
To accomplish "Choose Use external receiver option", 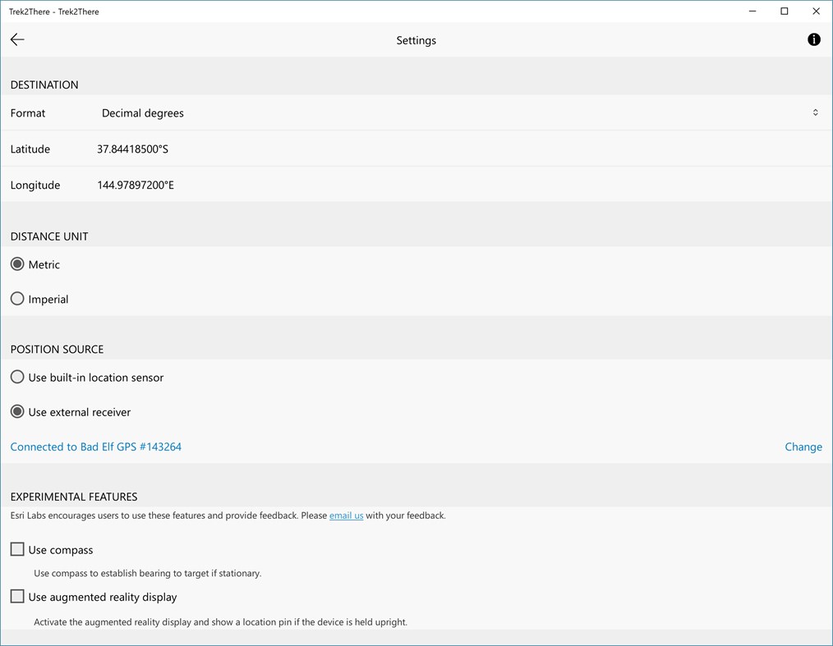I will pos(17,412).
